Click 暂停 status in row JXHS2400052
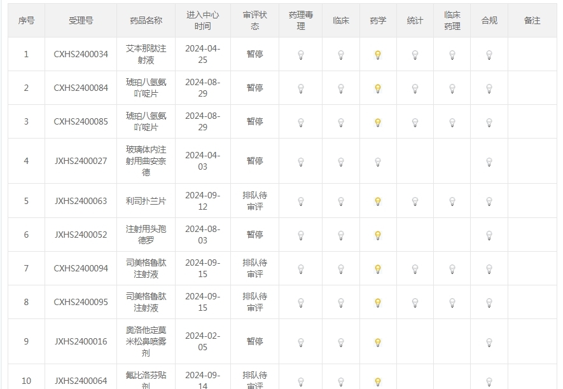The height and width of the screenshot is (389, 563). click(x=254, y=235)
